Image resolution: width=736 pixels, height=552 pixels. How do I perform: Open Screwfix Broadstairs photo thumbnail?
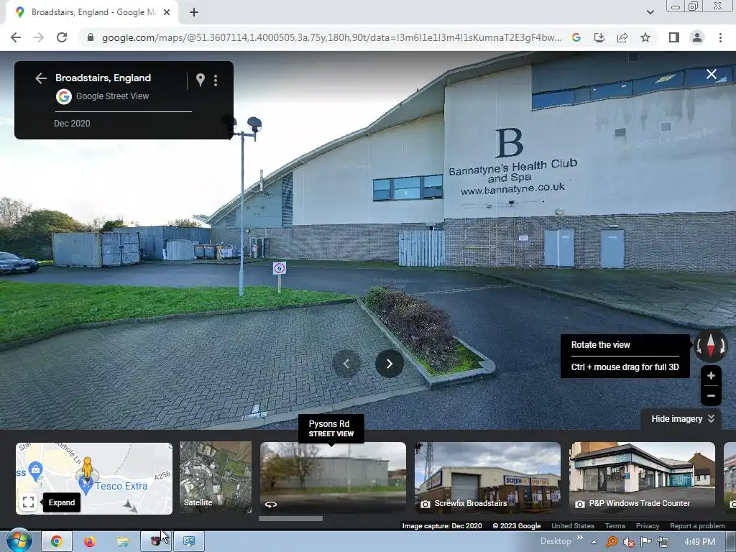pyautogui.click(x=487, y=477)
